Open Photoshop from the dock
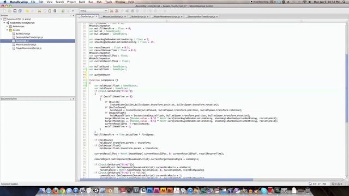Viewport: 349px width, 196px height. pos(150,191)
